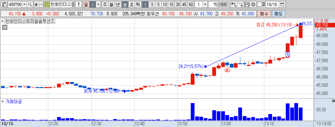Click the small square beside 거래대금 label
This screenshot has width=335, height=127.
tap(3, 102)
